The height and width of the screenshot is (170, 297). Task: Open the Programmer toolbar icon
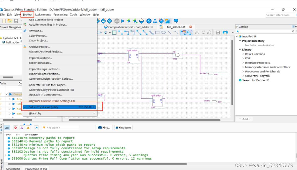(161, 21)
